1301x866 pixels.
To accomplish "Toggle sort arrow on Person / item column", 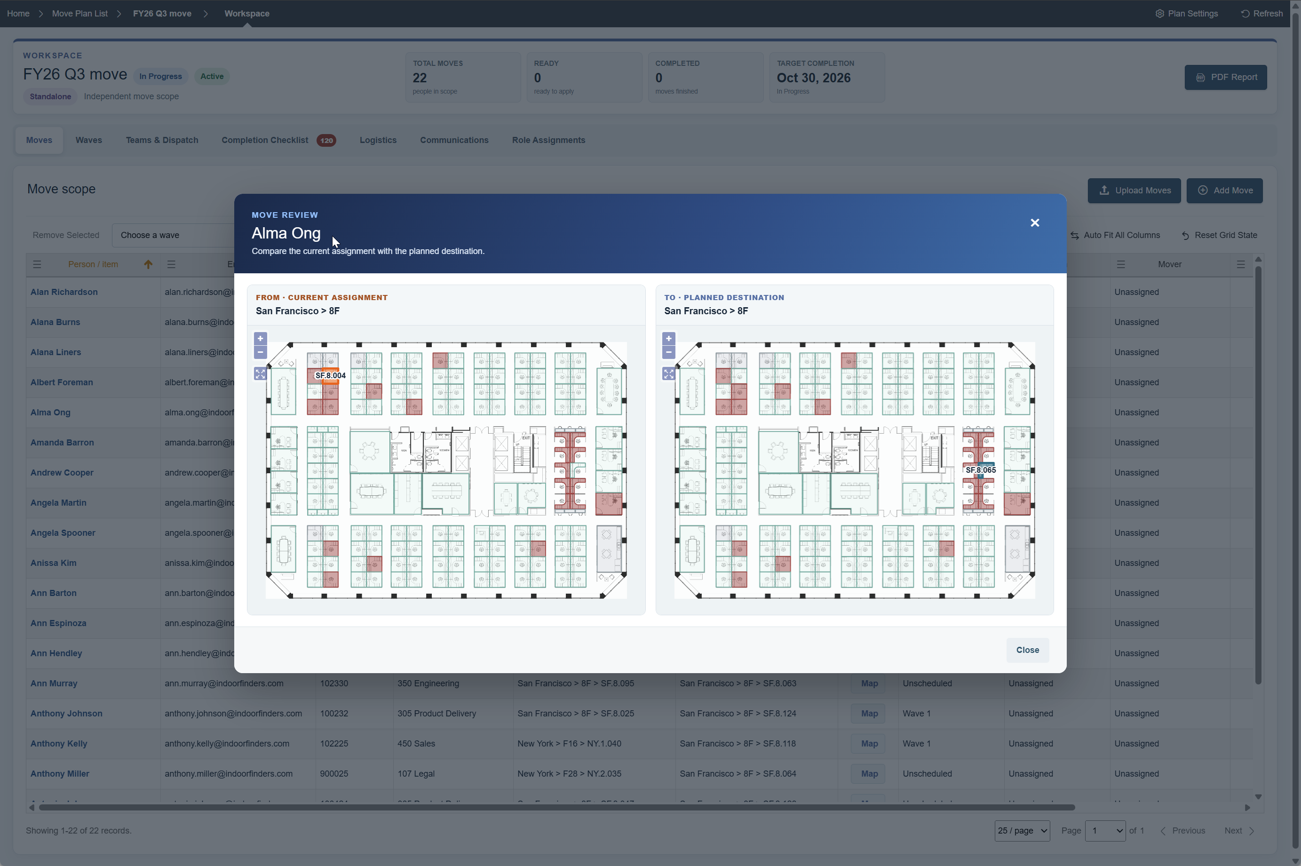I will pos(148,264).
